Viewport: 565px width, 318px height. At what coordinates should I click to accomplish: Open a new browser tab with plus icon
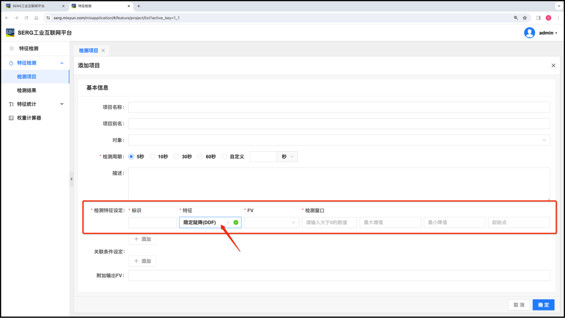(139, 6)
